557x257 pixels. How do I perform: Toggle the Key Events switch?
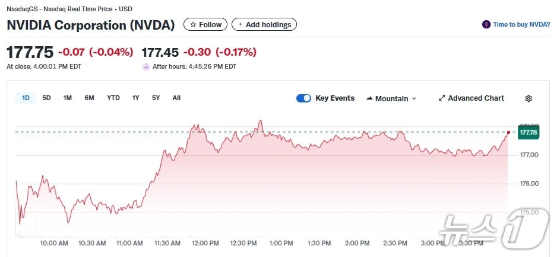click(x=303, y=98)
